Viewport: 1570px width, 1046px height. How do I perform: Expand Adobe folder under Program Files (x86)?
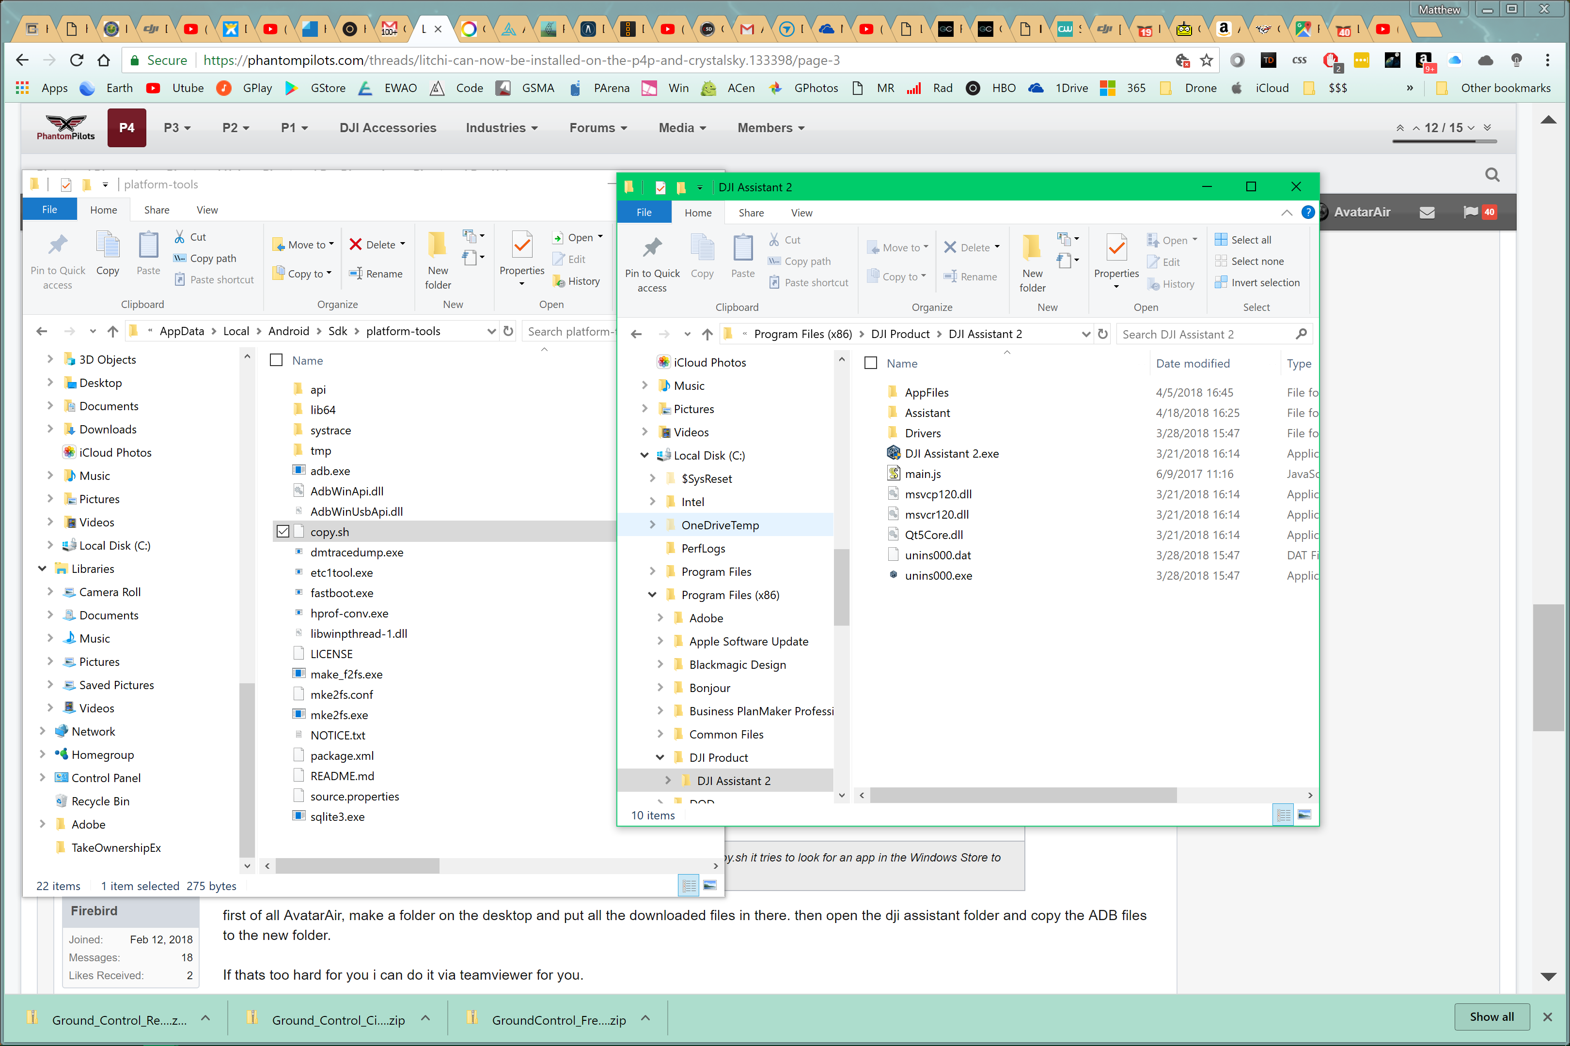point(659,618)
